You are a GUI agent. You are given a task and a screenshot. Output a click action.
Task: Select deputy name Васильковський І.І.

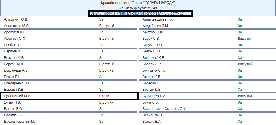19,122
